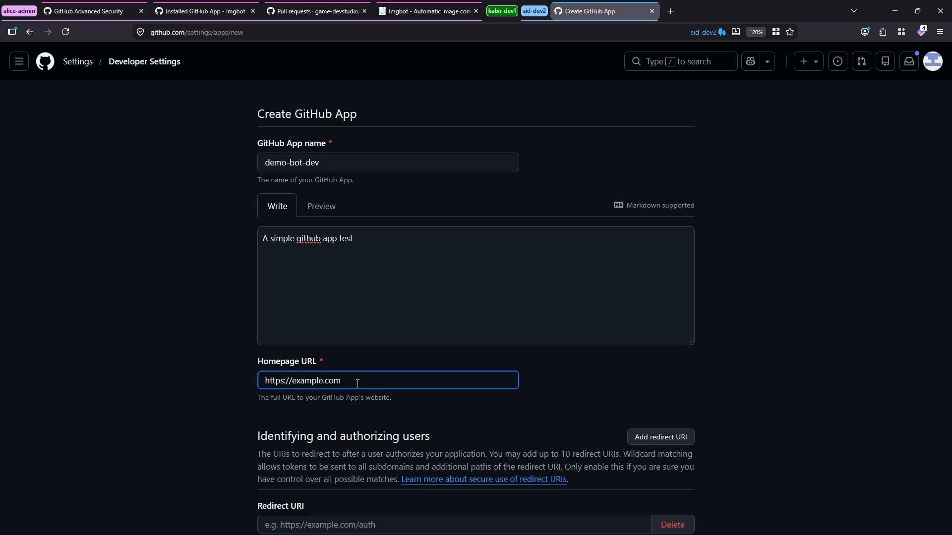The width and height of the screenshot is (952, 535).
Task: Open Learn more about secure redirect URIs link
Action: (484, 479)
